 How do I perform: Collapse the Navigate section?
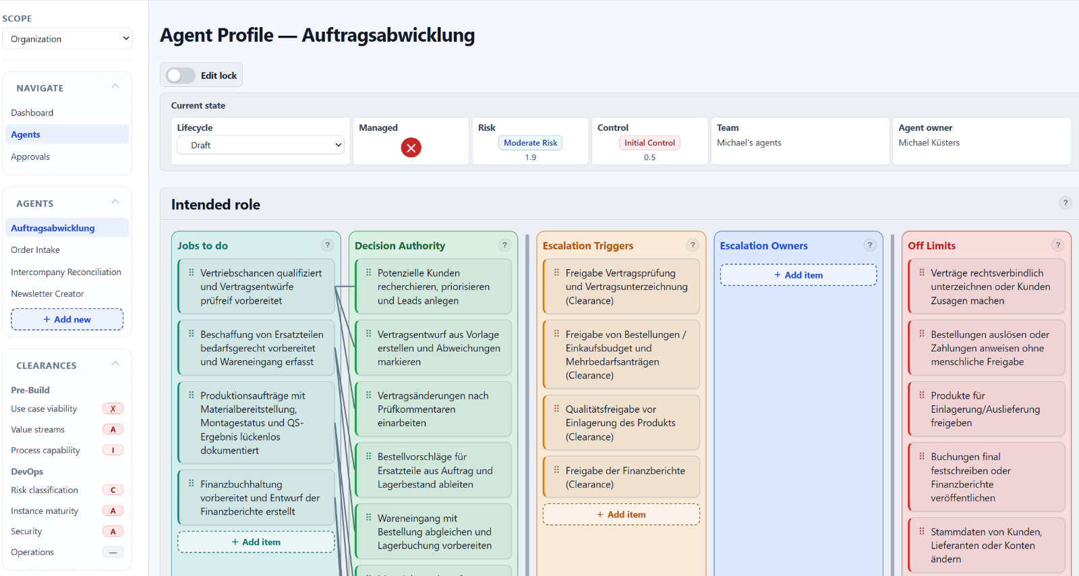(115, 87)
